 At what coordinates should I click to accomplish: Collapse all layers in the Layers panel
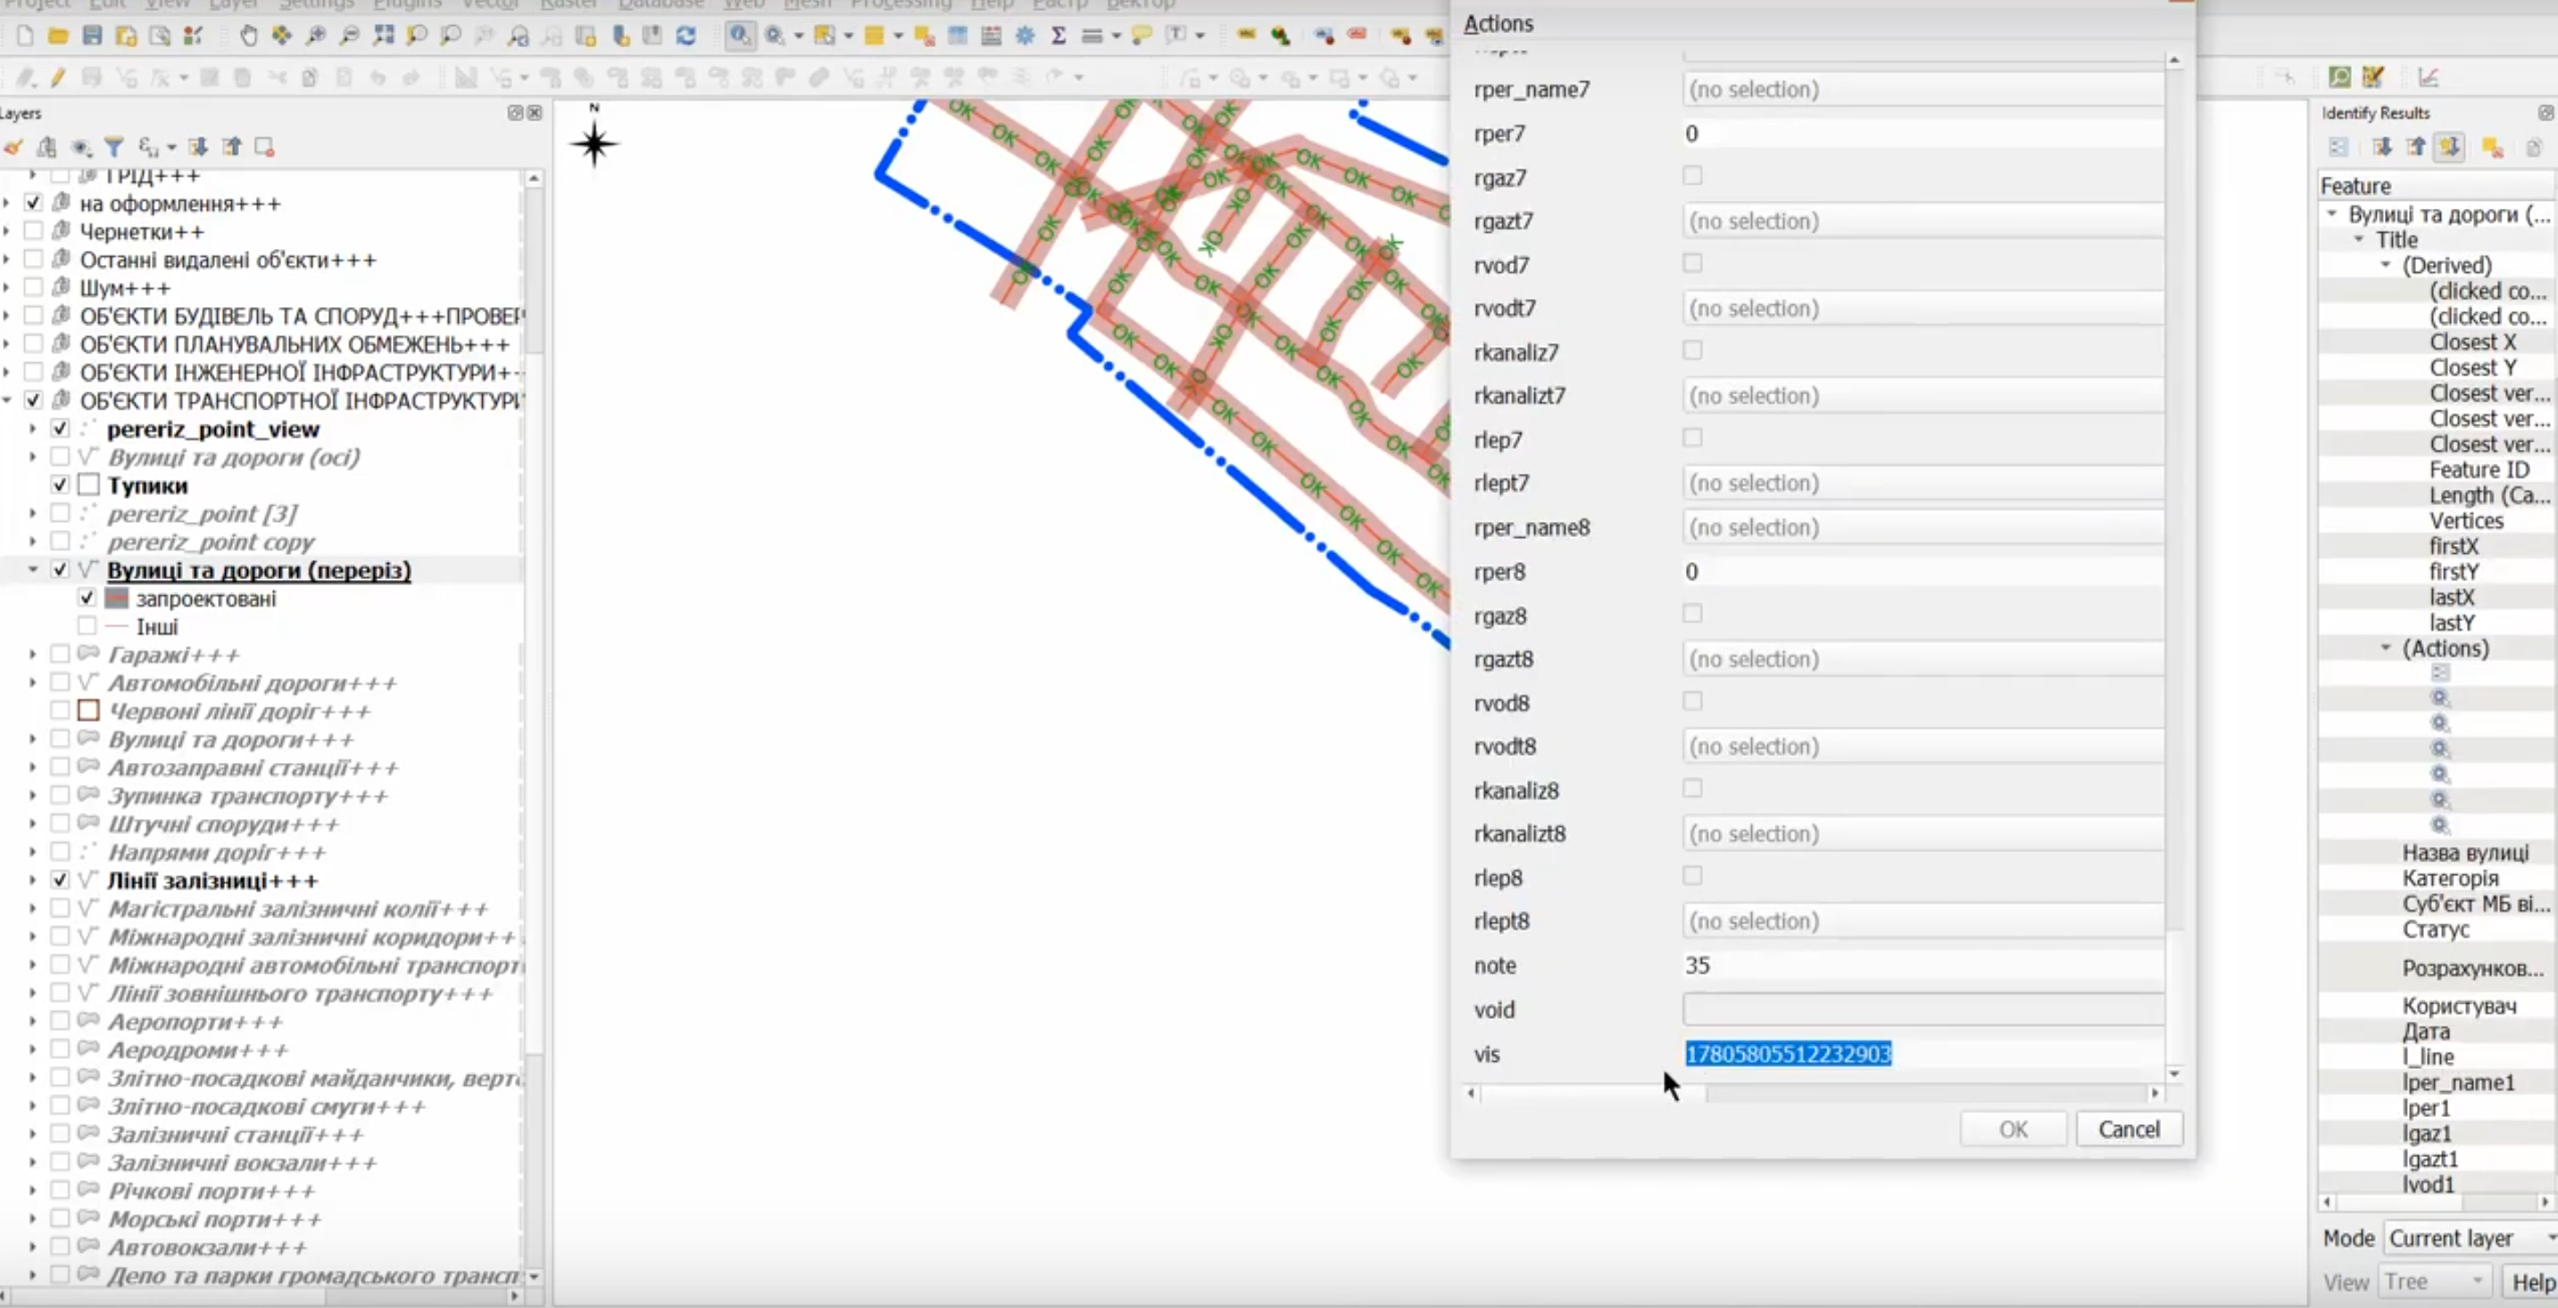[231, 148]
